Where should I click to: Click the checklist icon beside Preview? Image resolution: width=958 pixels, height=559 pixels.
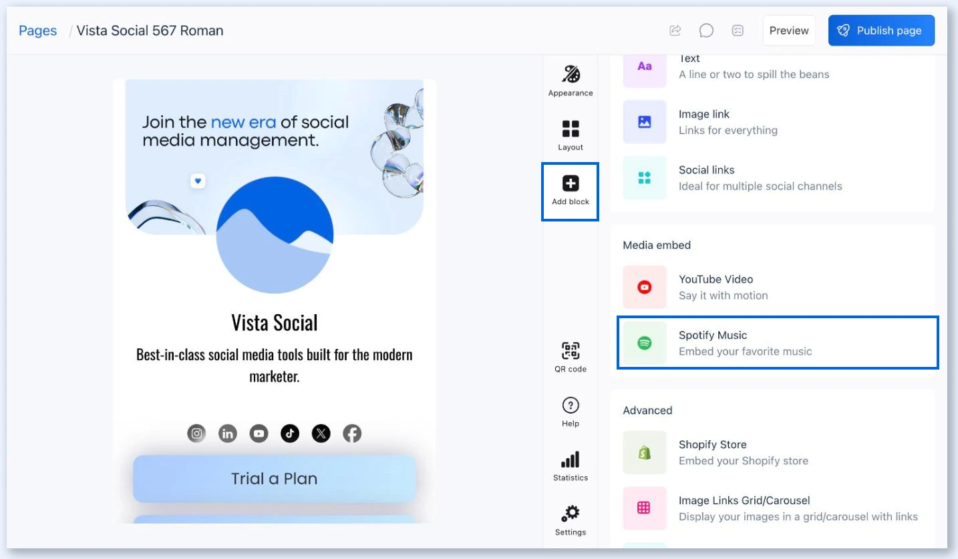click(738, 31)
